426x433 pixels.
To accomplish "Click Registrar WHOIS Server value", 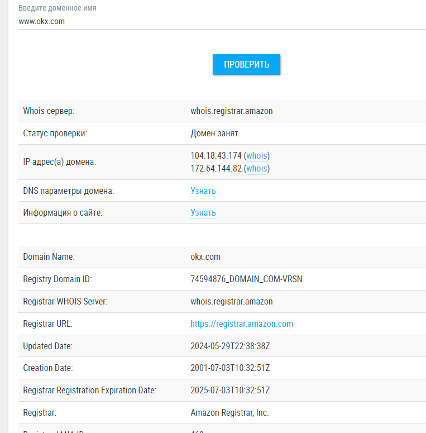I will [232, 301].
